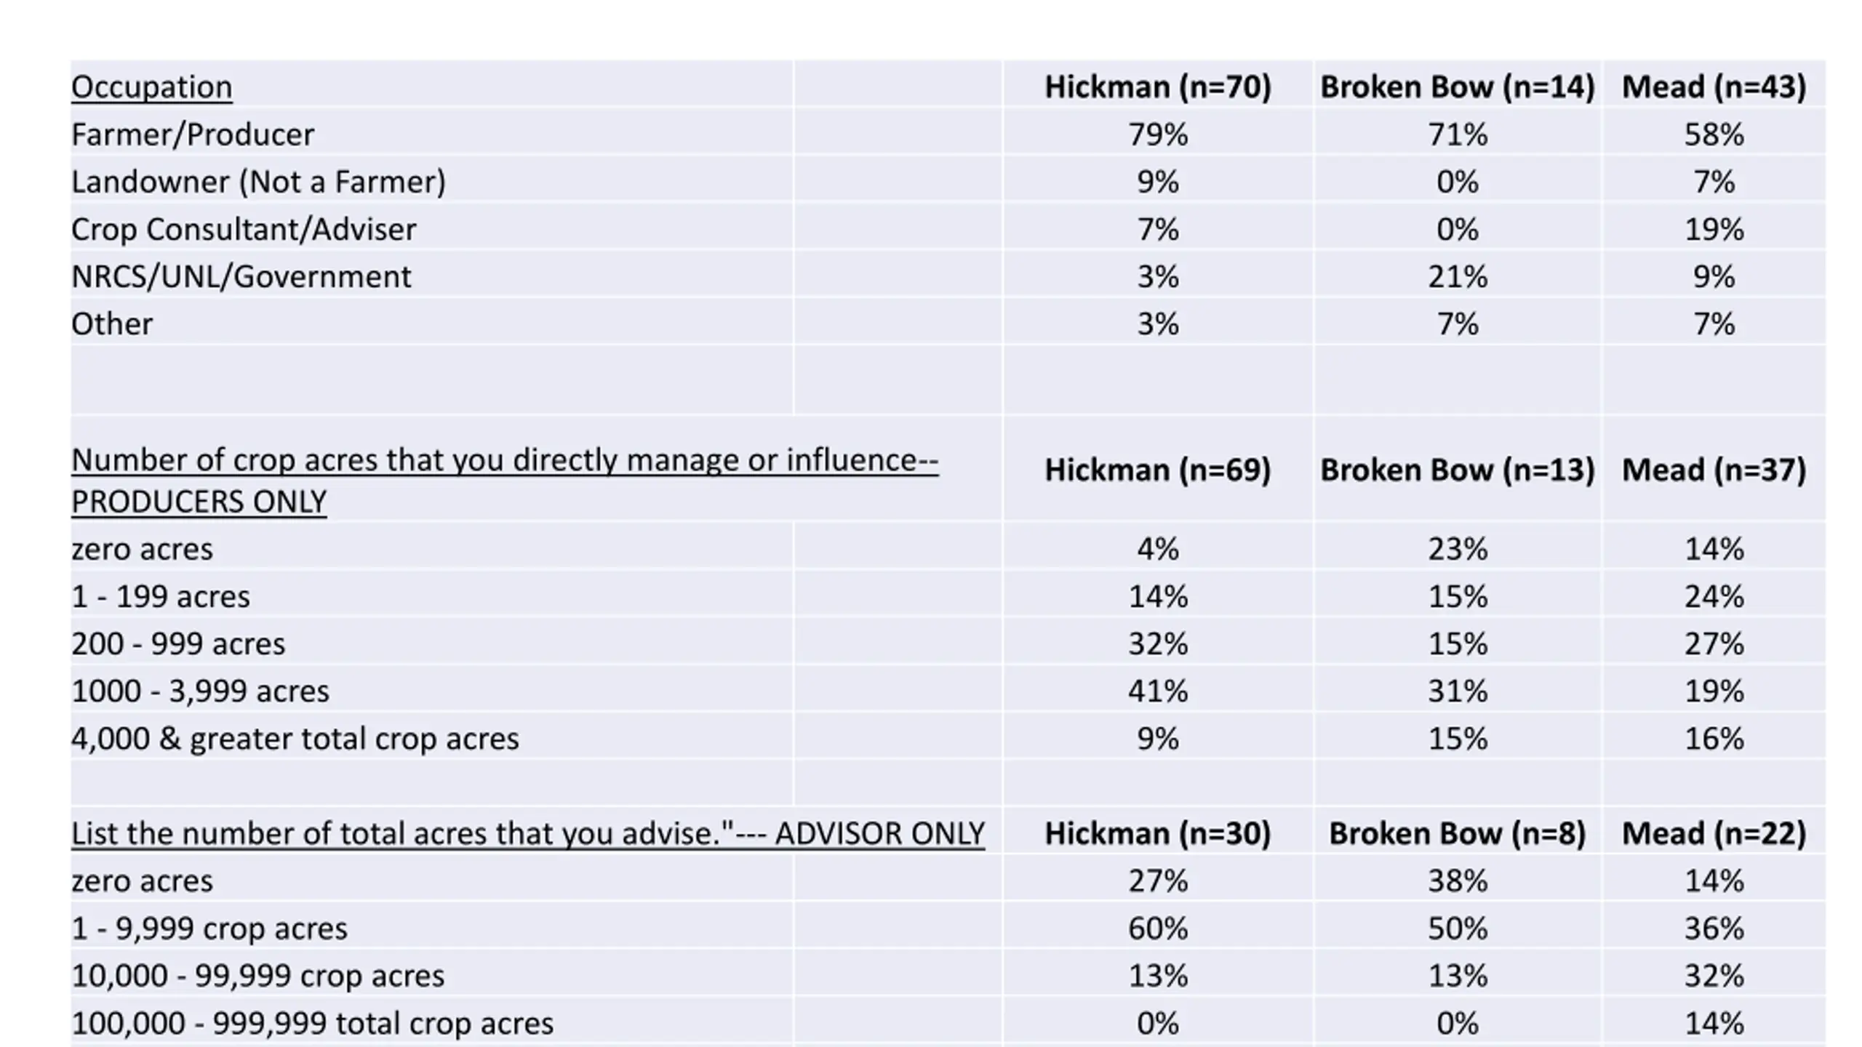The height and width of the screenshot is (1047, 1862).
Task: Click the 21% Broken Bow government cell
Action: 1457,276
